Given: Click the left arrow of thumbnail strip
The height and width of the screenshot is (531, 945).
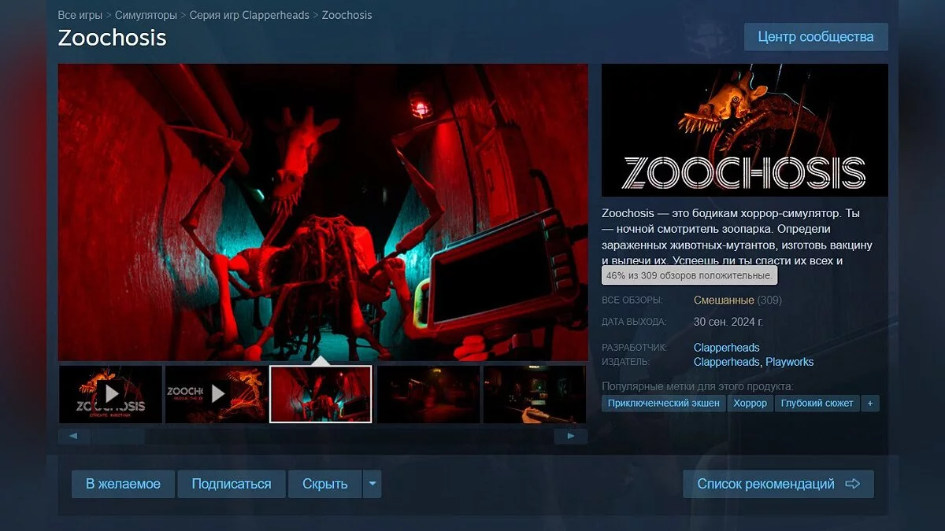Looking at the screenshot, I should coord(74,436).
